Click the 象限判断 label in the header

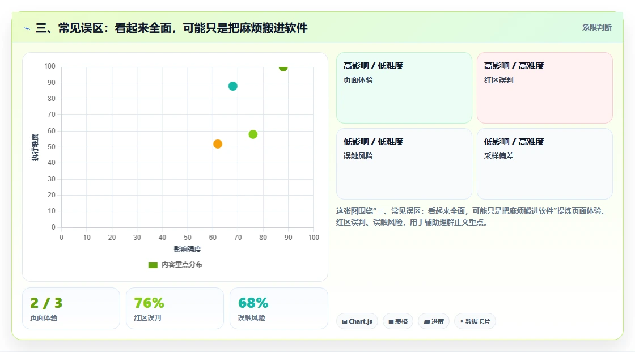pos(596,28)
